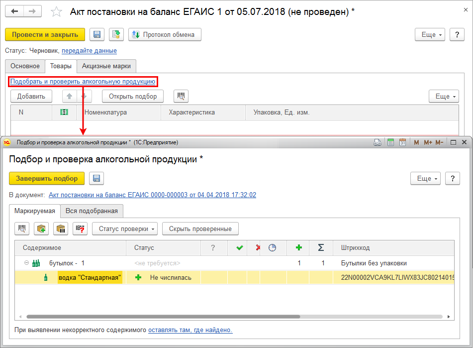Collapse the бутылок - 1 tree row
This screenshot has width=473, height=348.
click(x=26, y=263)
